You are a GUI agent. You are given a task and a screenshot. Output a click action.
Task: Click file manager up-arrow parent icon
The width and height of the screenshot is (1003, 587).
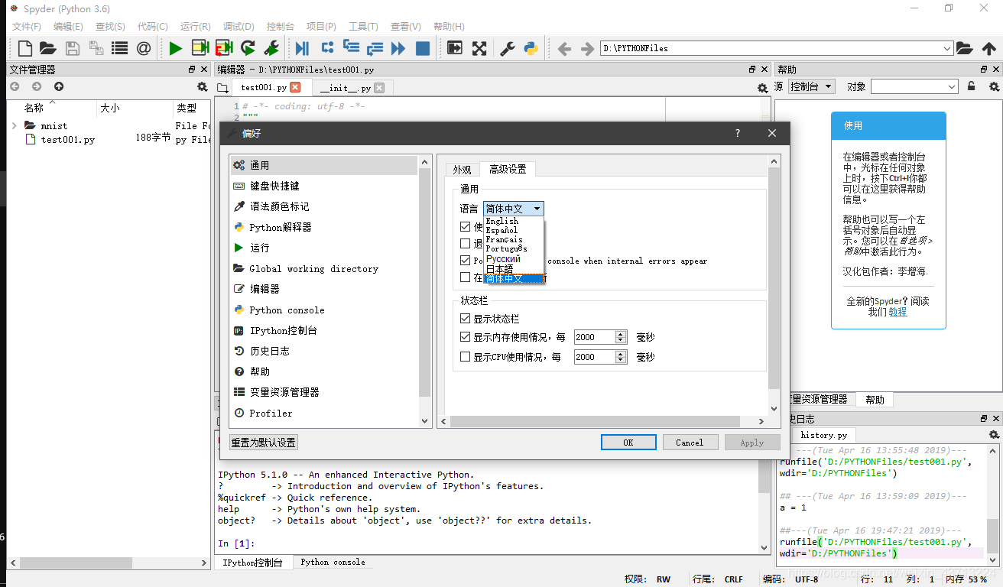(x=59, y=87)
